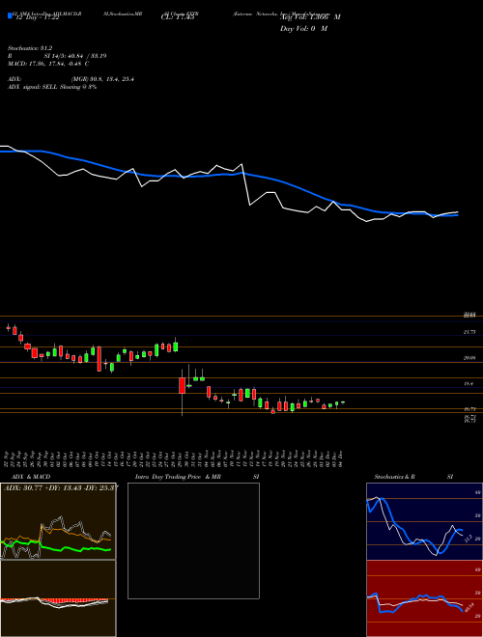The height and width of the screenshot is (637, 483).
Task: Click the '31.2' value label in the Stochastics panel
Action: (468, 539)
